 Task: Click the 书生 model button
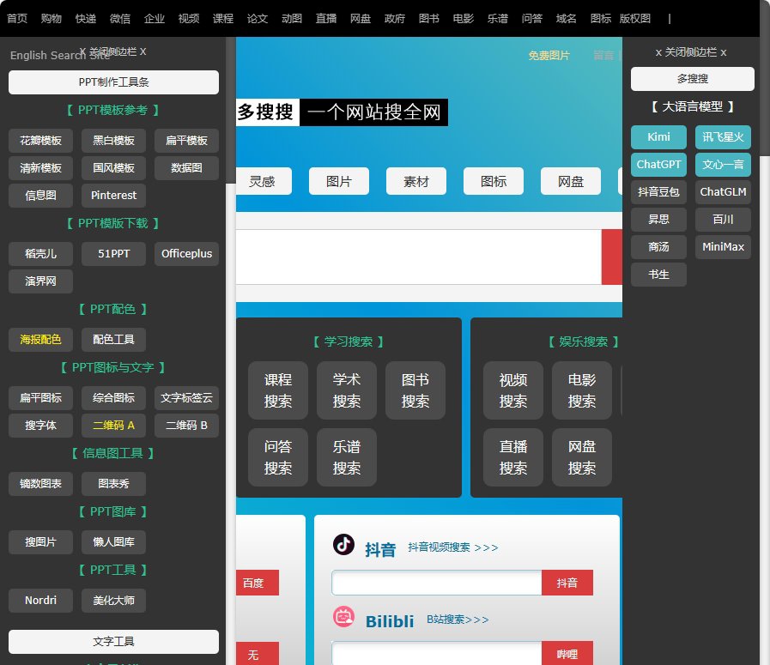[658, 275]
